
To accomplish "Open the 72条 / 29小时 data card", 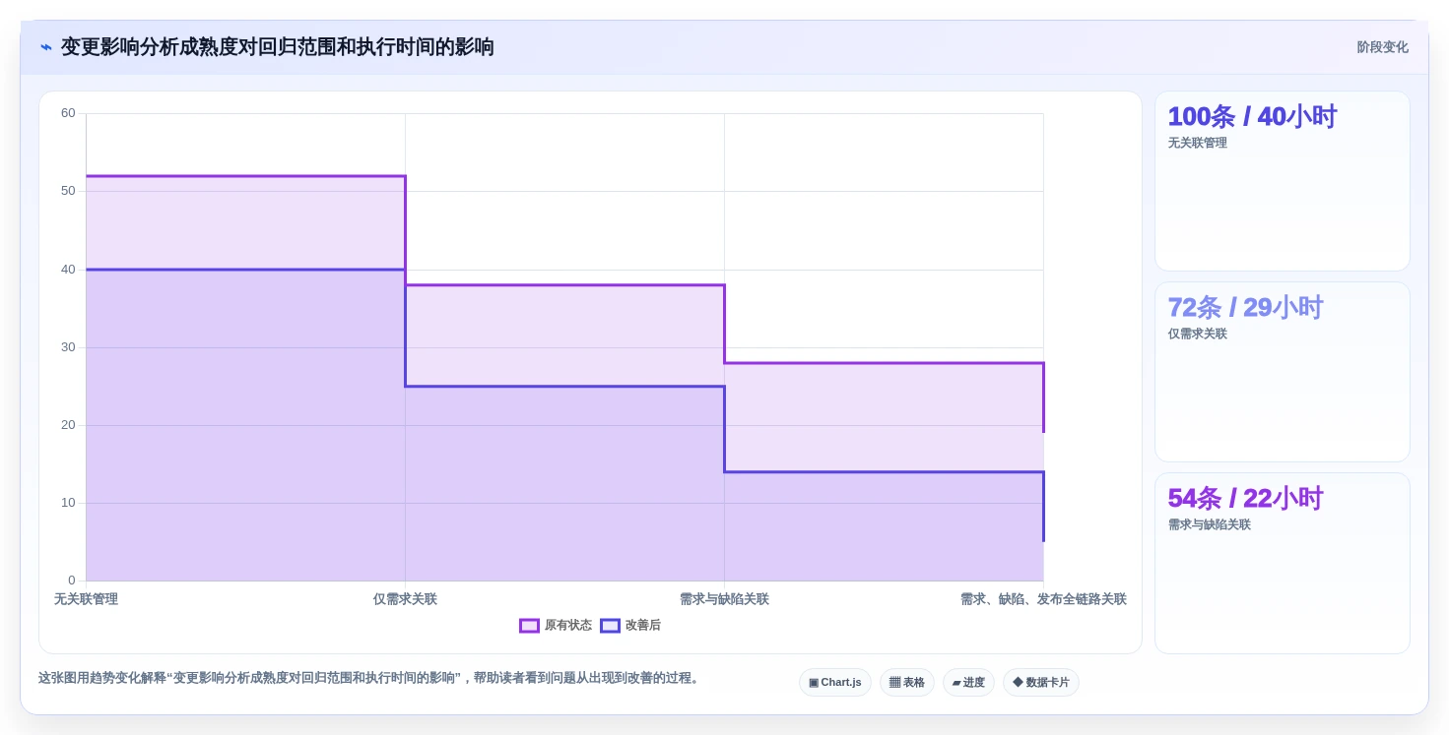I will pos(1283,372).
